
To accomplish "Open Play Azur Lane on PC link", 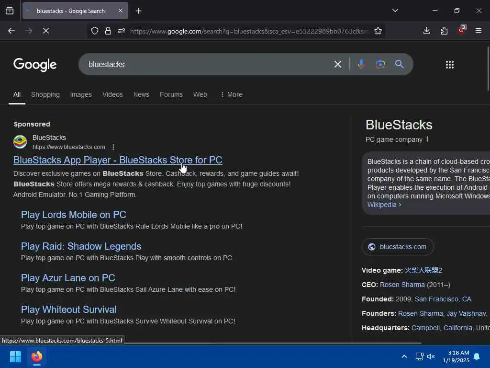I will 68,278.
